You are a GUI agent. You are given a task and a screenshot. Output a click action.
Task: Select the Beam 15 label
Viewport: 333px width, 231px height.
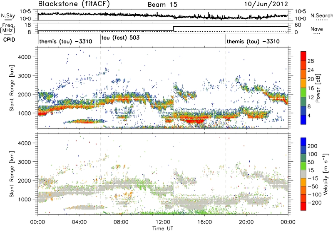click(162, 5)
